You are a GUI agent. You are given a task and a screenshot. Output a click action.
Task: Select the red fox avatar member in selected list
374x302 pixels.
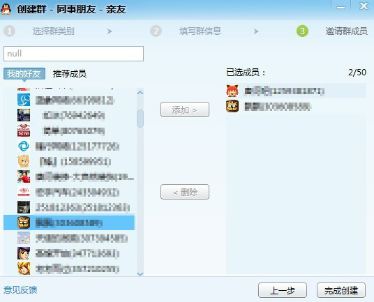(296, 91)
